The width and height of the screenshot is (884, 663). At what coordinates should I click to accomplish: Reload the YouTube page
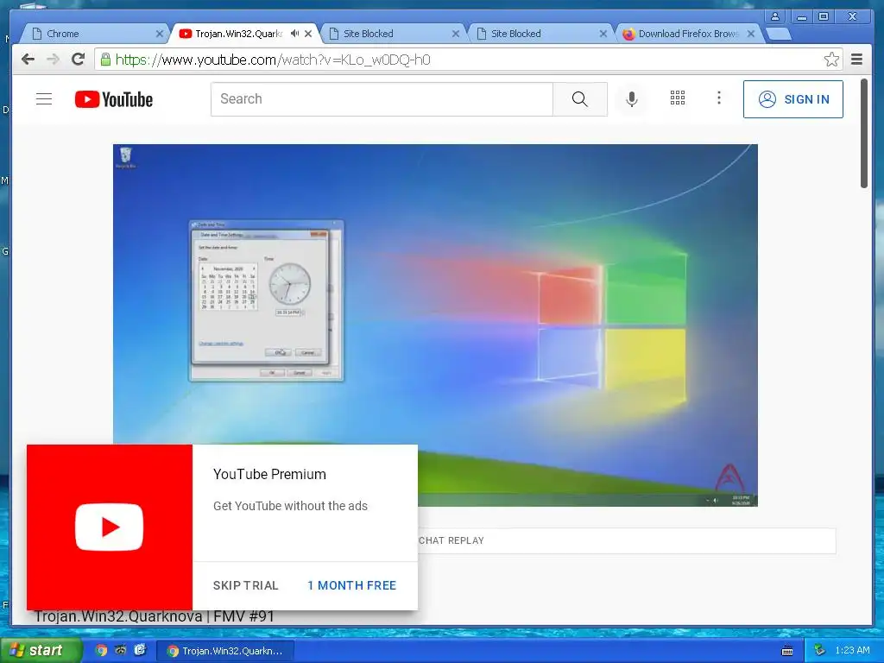point(79,60)
